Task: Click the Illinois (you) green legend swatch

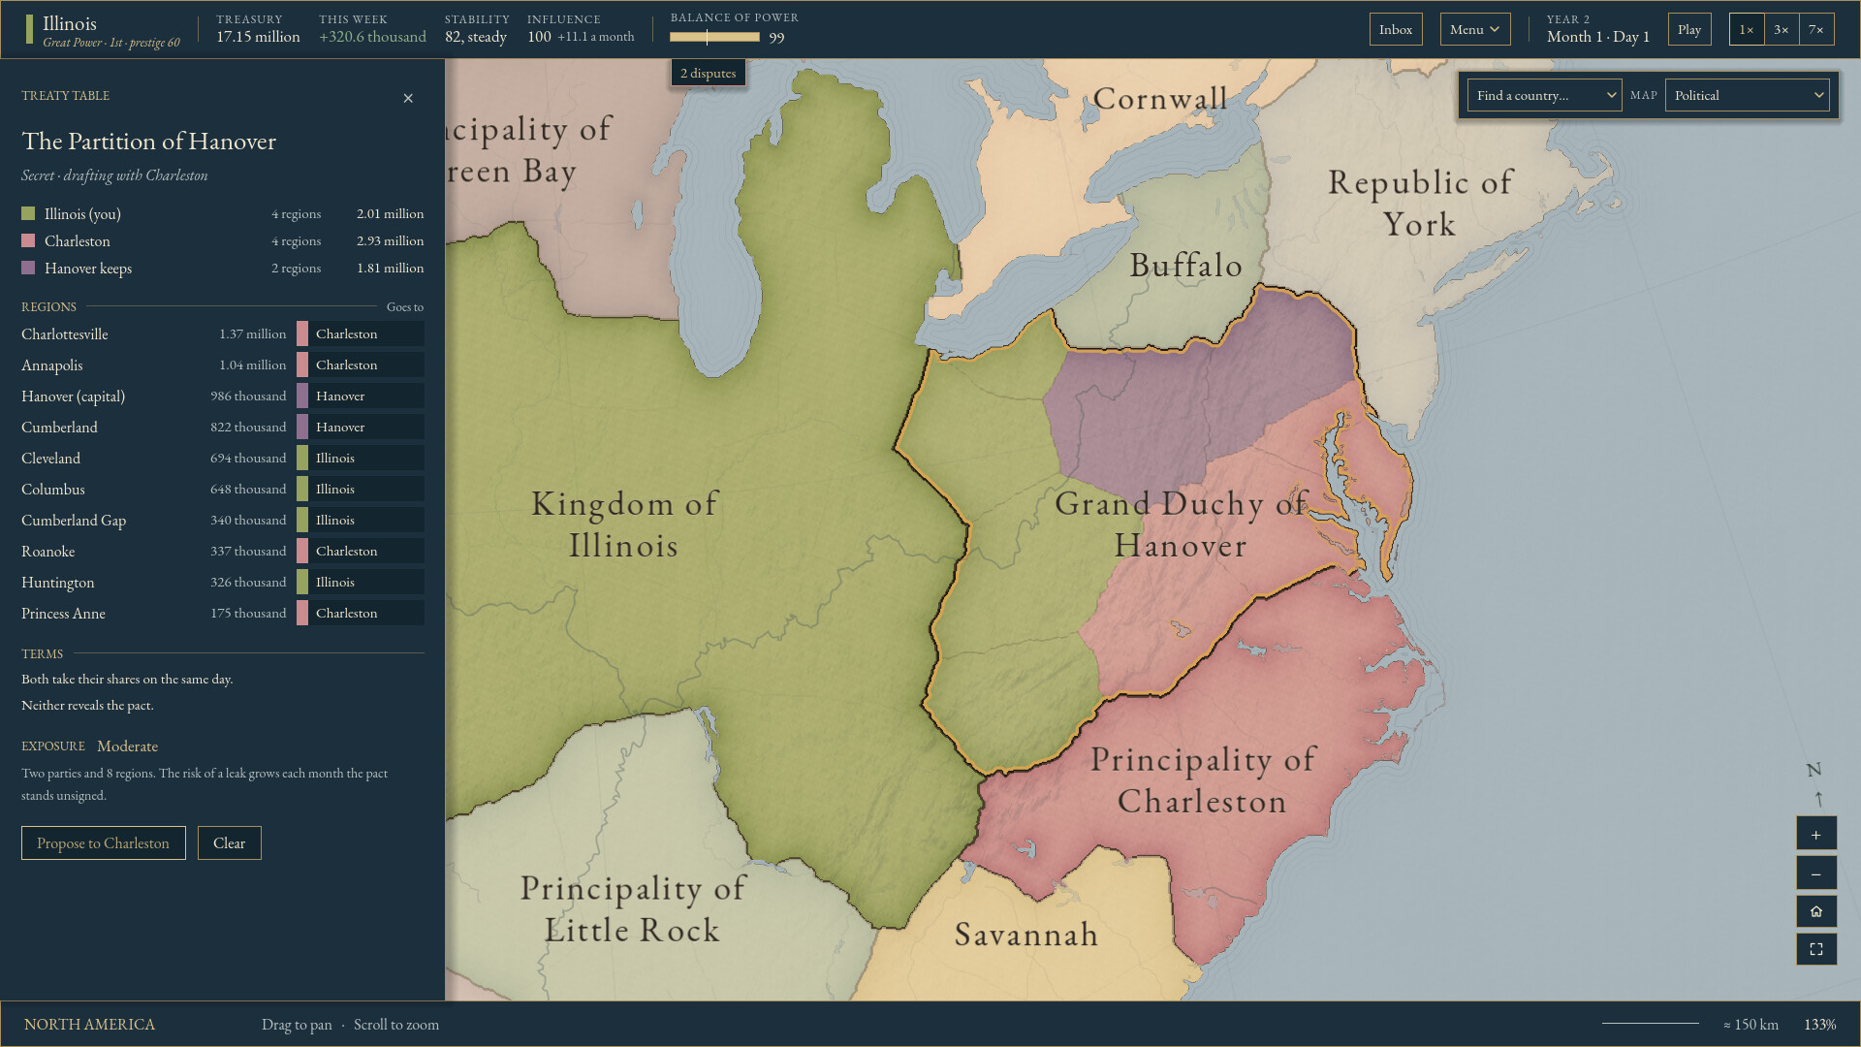Action: [x=28, y=213]
